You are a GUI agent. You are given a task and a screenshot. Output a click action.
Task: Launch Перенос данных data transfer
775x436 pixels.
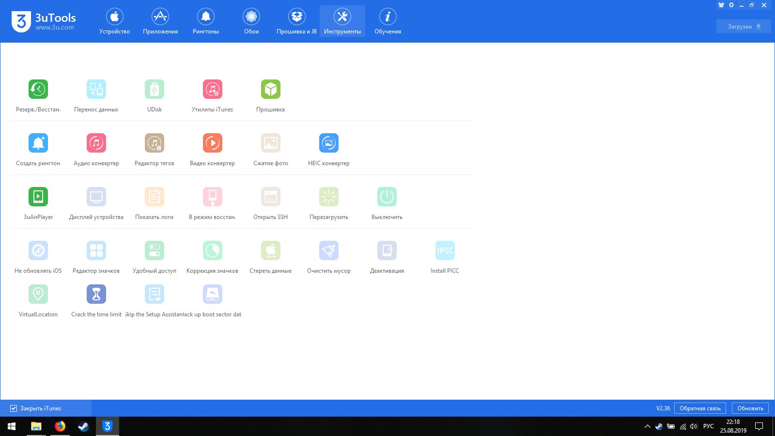click(x=96, y=89)
